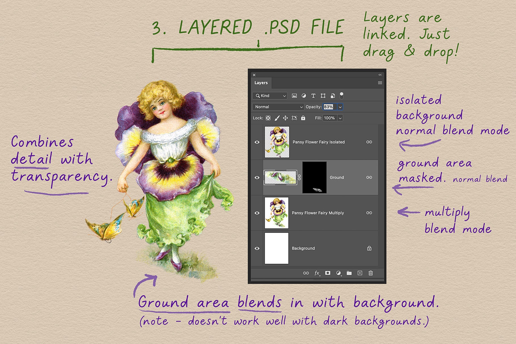Click the Opacity label
The width and height of the screenshot is (516, 344).
click(x=314, y=107)
